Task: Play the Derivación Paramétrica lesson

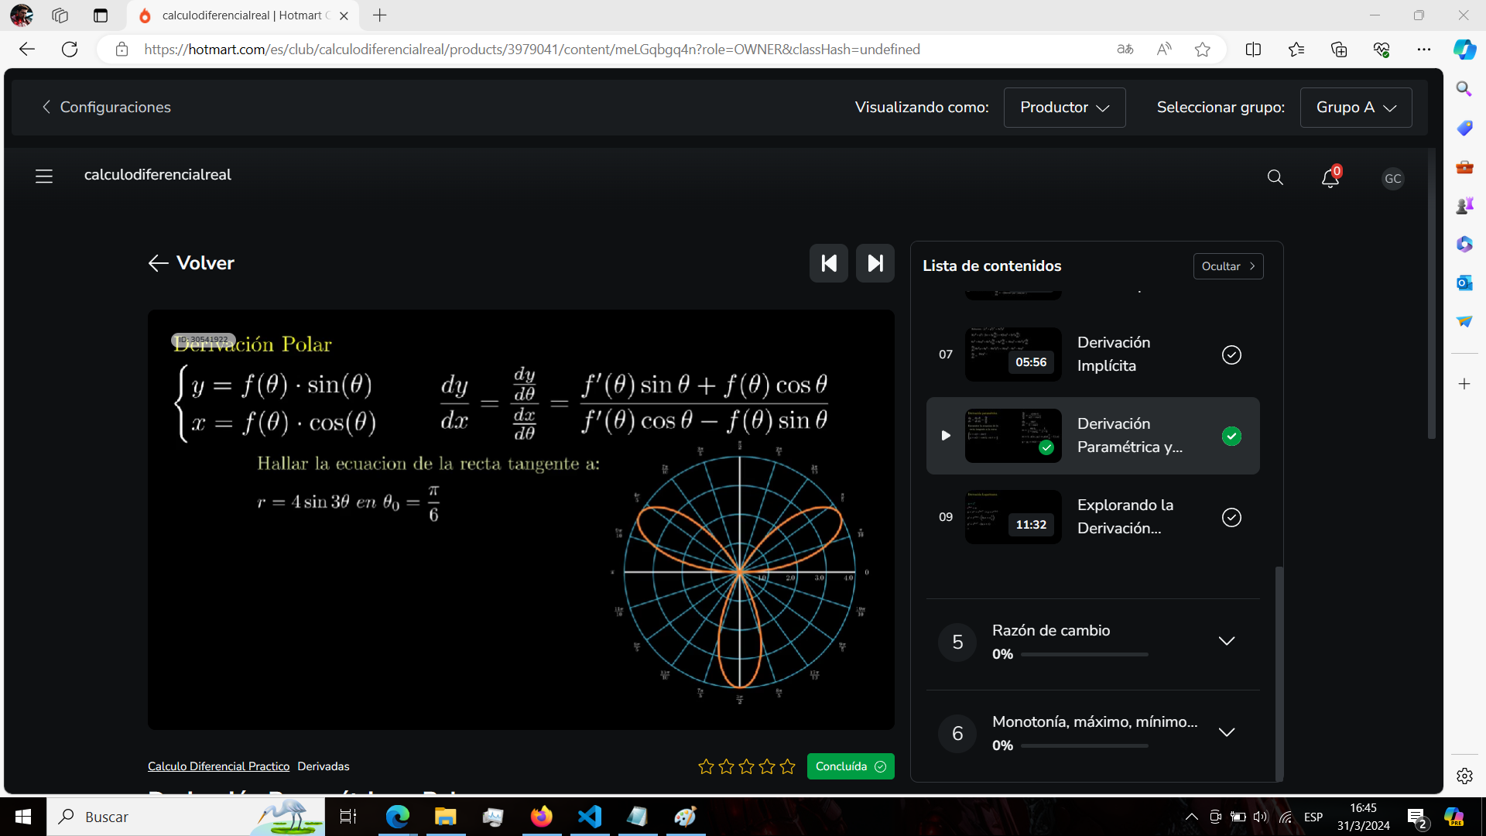Action: 946,436
